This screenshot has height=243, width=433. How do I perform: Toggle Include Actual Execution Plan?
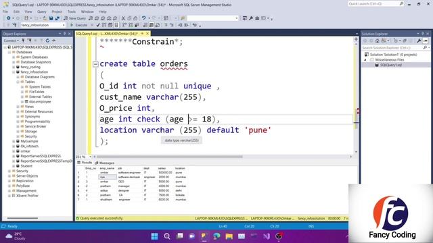coord(124,25)
